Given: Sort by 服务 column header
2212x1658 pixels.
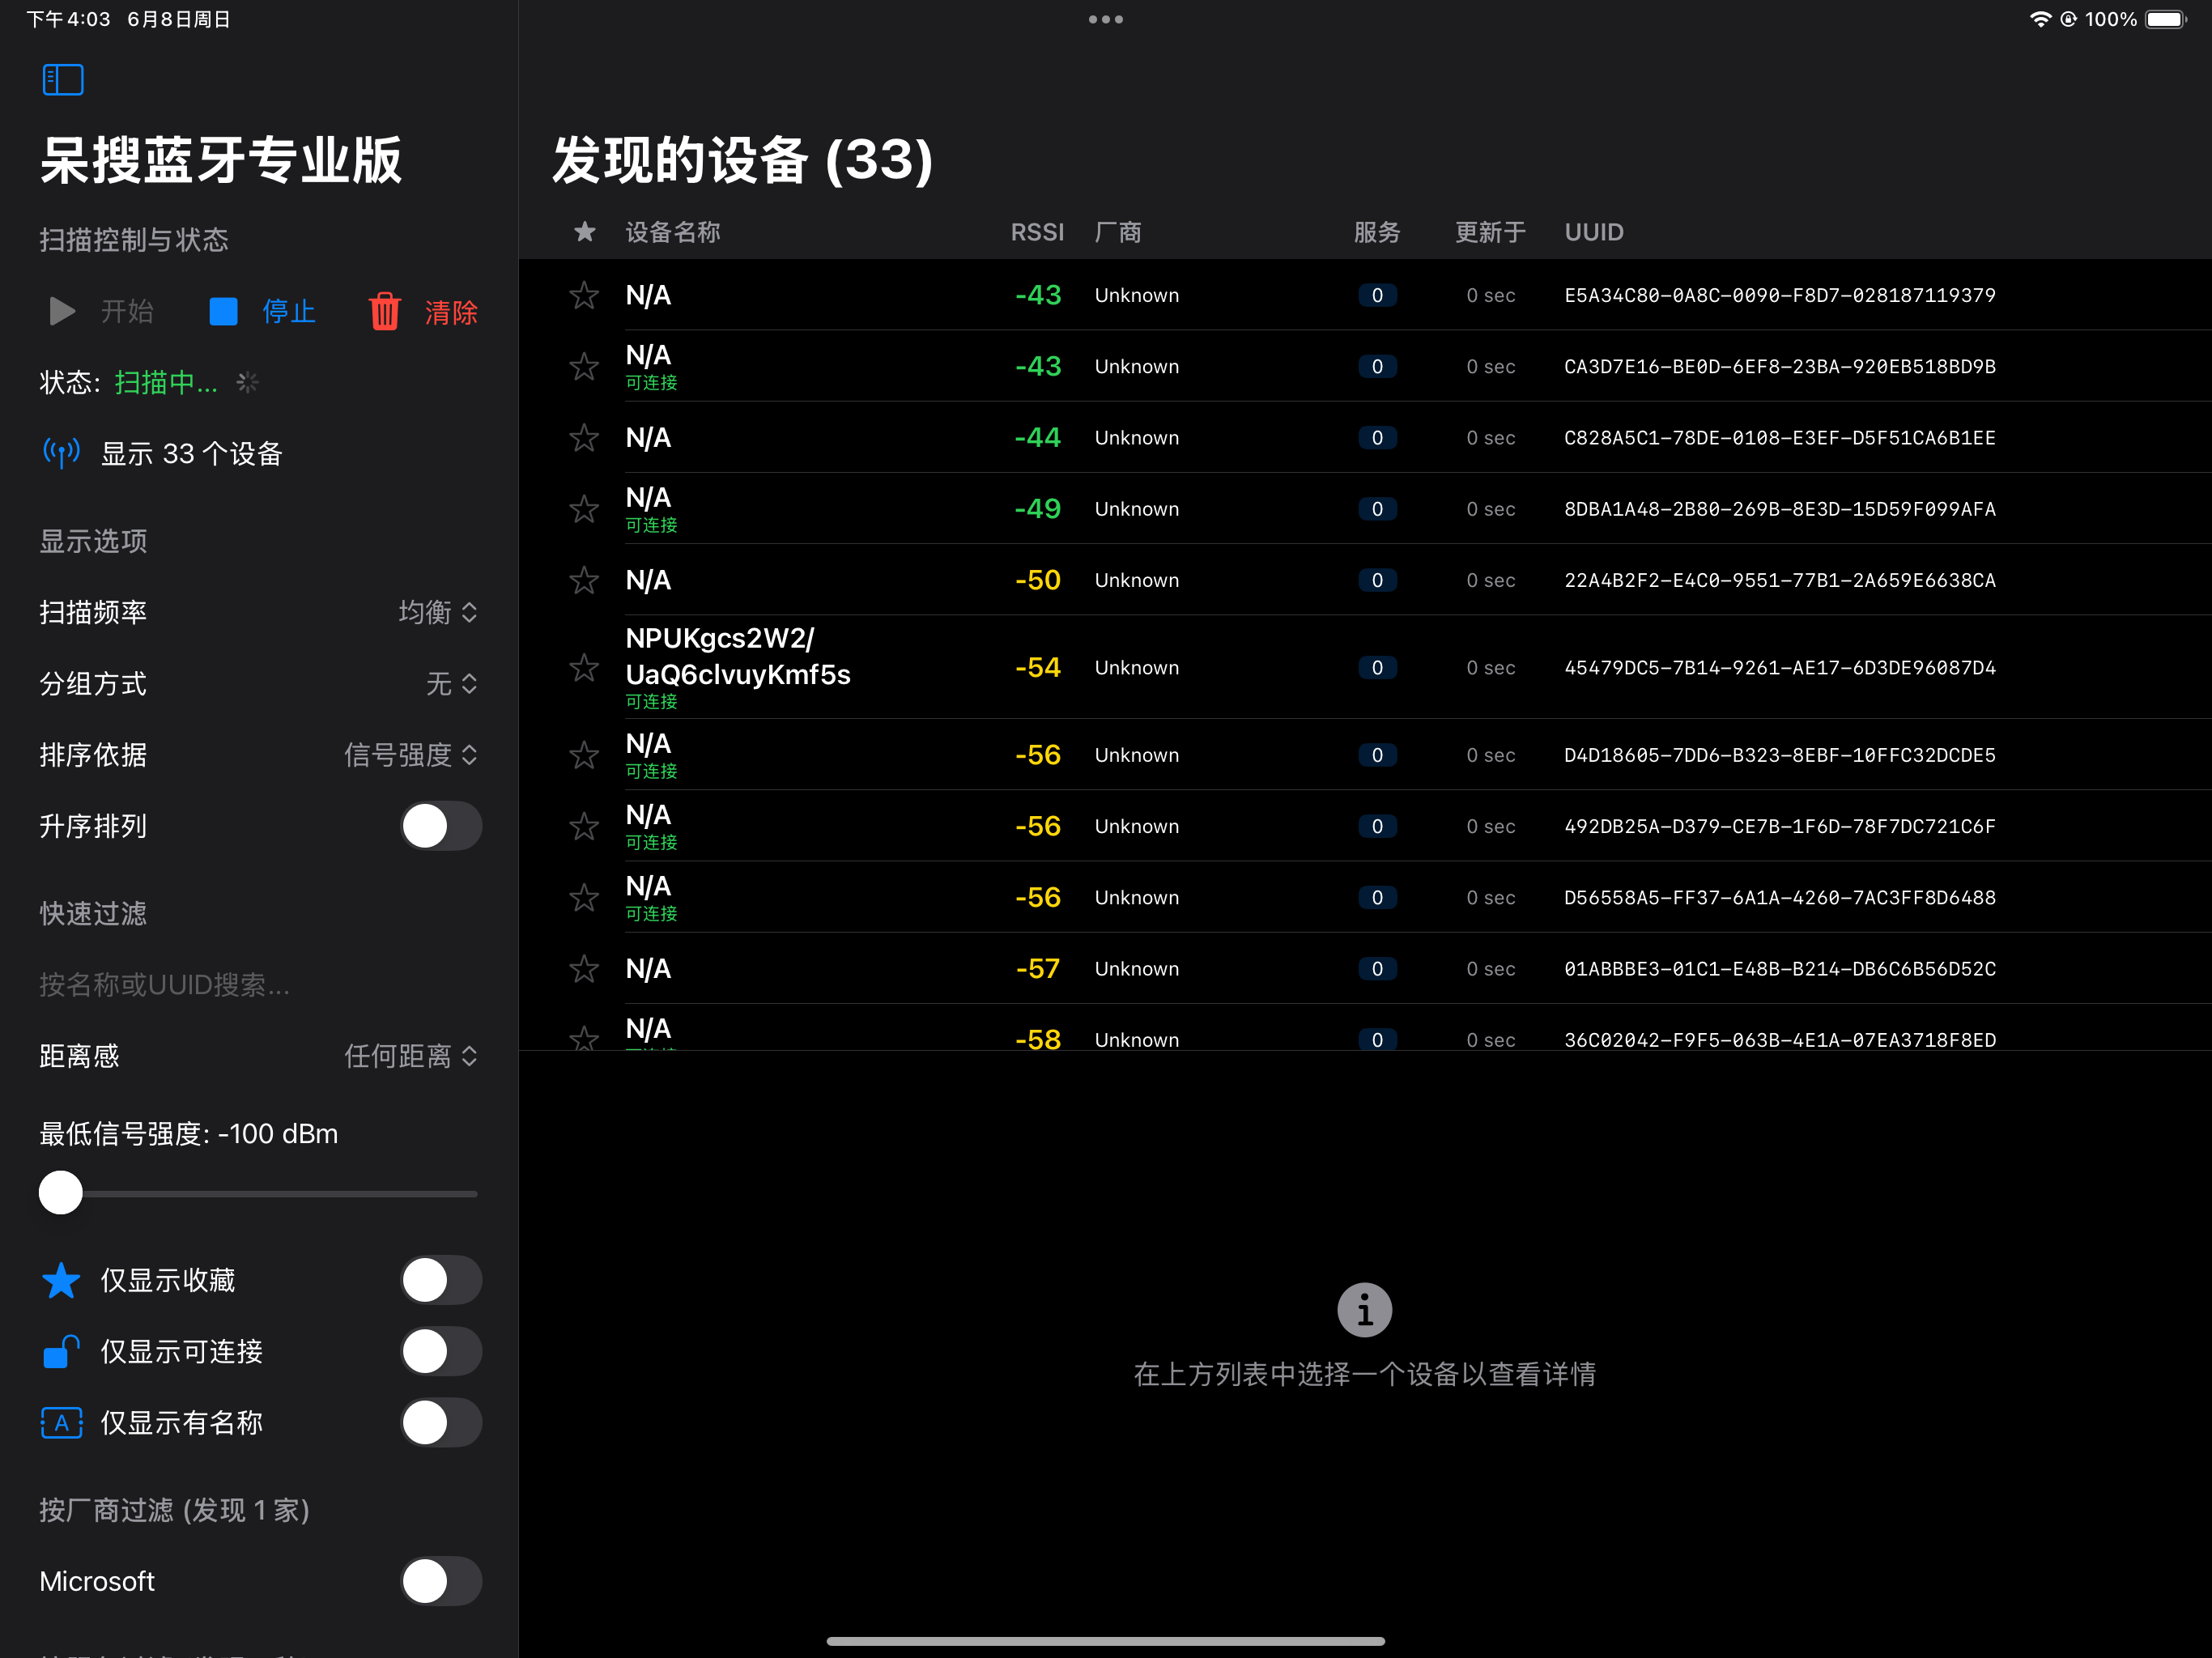Looking at the screenshot, I should [x=1377, y=232].
